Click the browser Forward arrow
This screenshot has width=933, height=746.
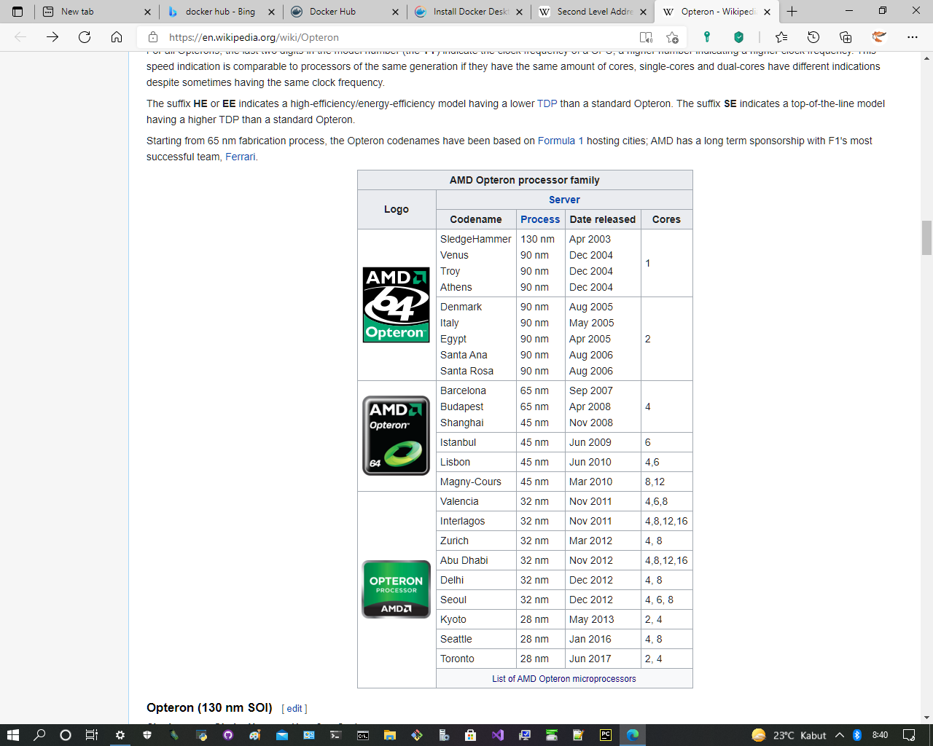coord(52,37)
